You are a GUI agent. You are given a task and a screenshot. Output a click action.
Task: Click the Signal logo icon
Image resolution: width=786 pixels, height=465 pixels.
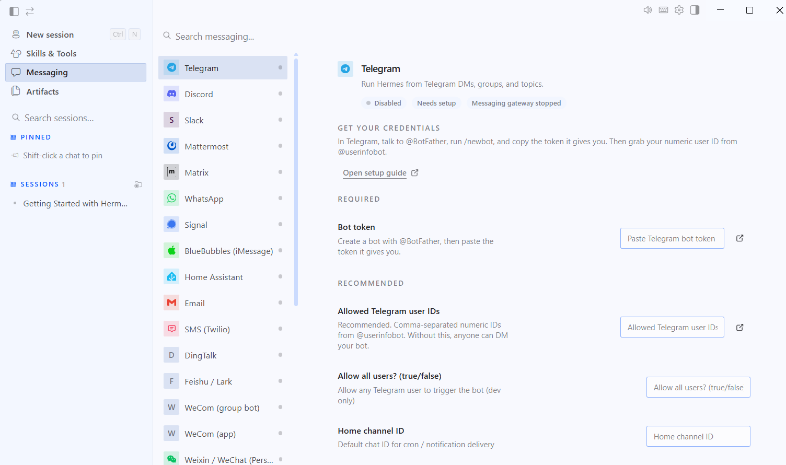coord(171,224)
